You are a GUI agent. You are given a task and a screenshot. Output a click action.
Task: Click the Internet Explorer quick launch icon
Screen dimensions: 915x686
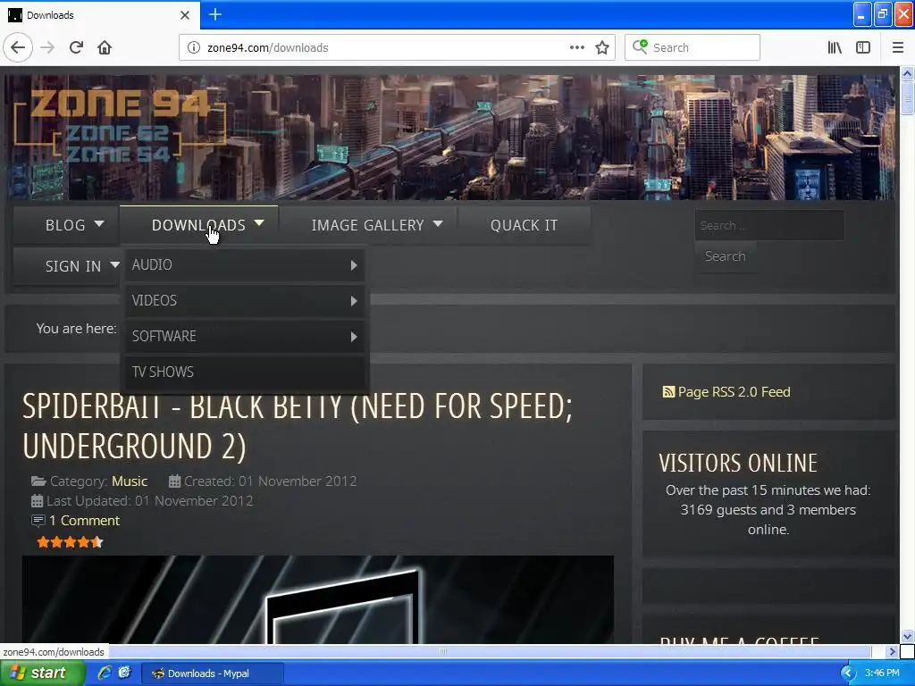coord(105,673)
